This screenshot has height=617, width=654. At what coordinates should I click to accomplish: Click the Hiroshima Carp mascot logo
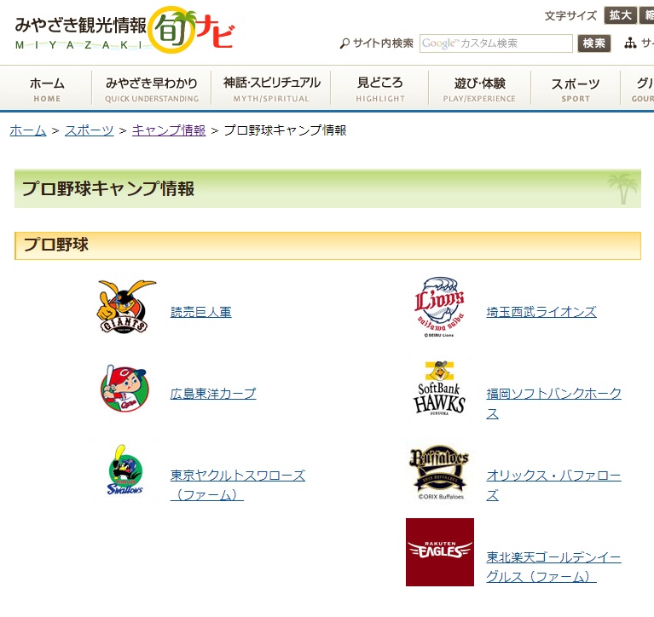pos(124,389)
